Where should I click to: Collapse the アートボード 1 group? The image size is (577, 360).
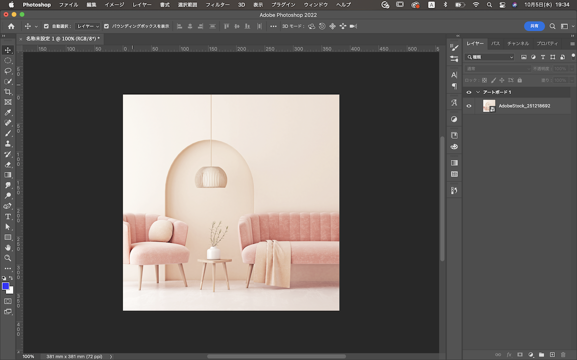coord(478,92)
